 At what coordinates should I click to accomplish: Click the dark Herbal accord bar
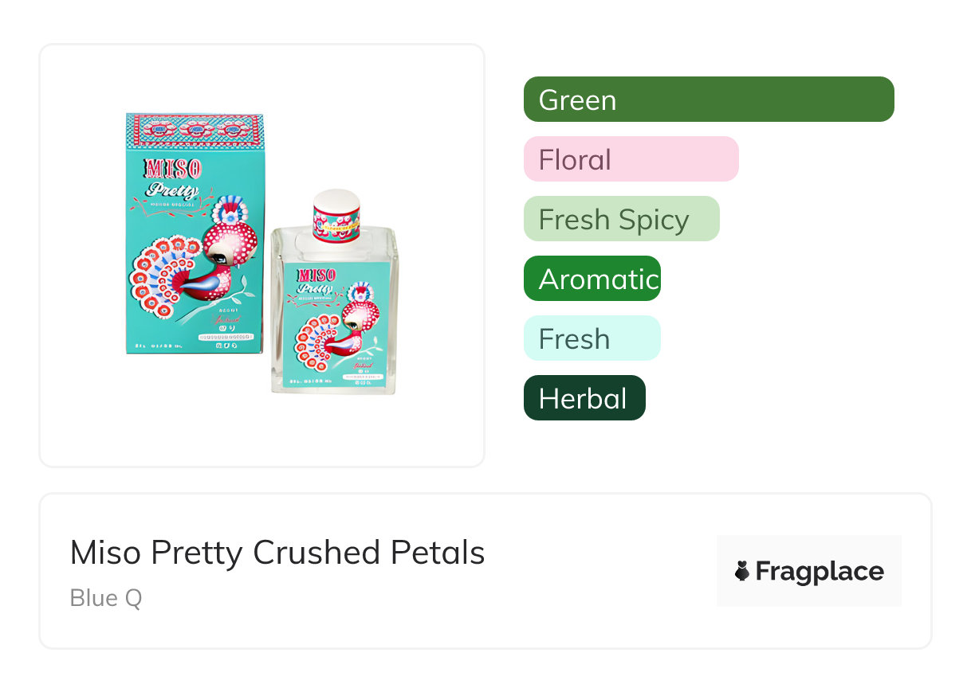[x=584, y=398]
